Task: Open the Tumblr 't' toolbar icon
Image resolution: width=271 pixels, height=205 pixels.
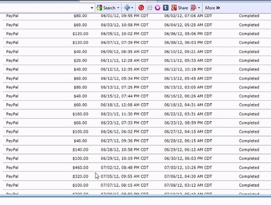Action: coord(165,8)
